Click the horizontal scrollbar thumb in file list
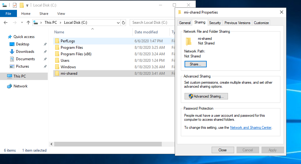 coord(108,144)
